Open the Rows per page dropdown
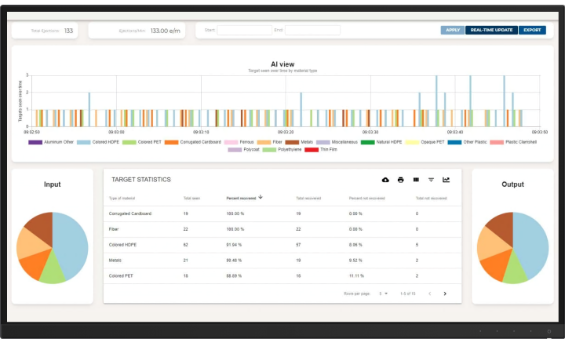 click(383, 293)
